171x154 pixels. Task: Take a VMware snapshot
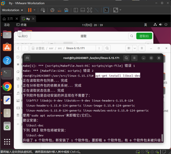coord(52,10)
